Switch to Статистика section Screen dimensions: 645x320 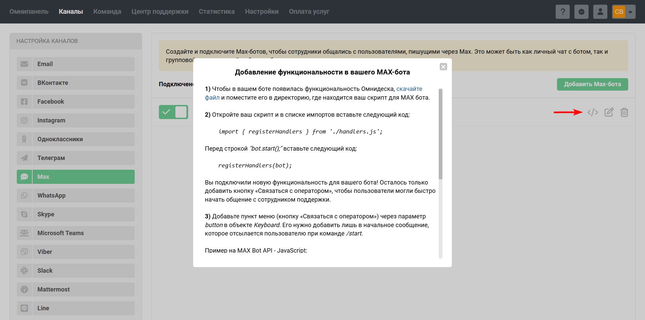(217, 12)
